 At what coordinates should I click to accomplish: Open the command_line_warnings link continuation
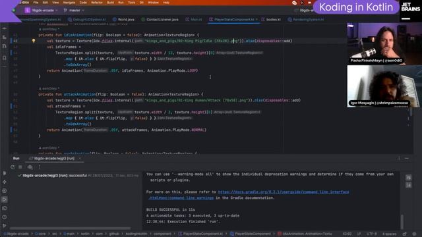click(x=181, y=197)
